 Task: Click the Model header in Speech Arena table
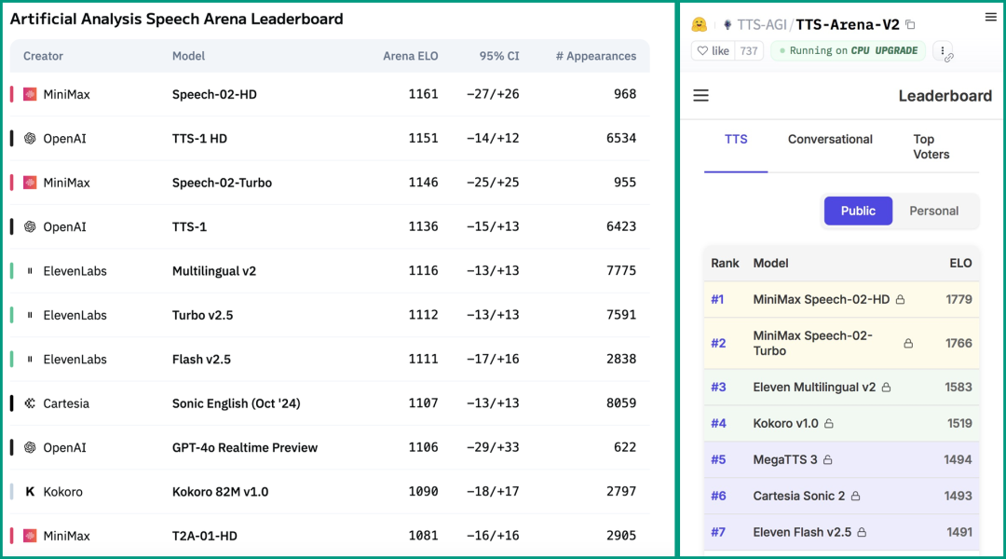(188, 57)
